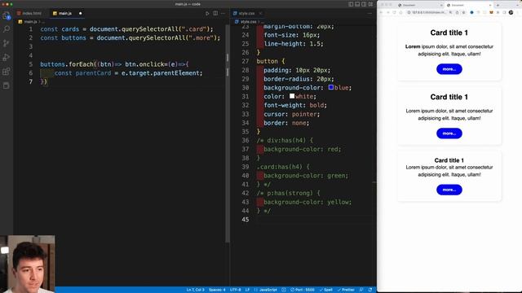Screen dimensions: 522x293
Task: Click the Ln 7, Col 3 status bar entry
Action: click(196, 290)
